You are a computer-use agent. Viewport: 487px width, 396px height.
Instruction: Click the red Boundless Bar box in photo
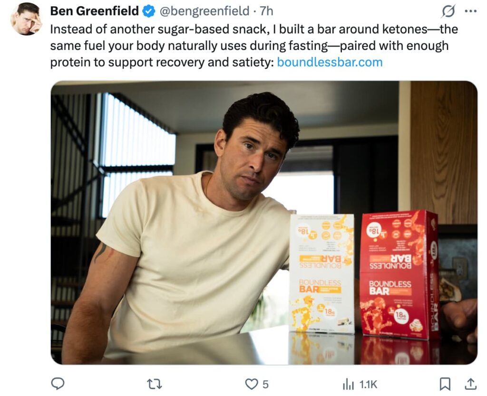tap(399, 275)
